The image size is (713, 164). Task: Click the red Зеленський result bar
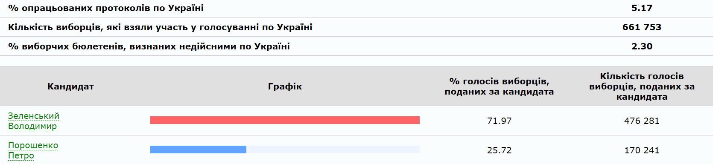285,120
